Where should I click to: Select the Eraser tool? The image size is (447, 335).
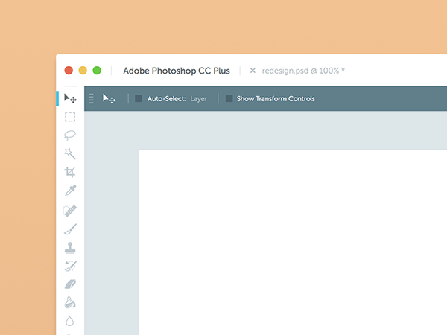(x=71, y=284)
